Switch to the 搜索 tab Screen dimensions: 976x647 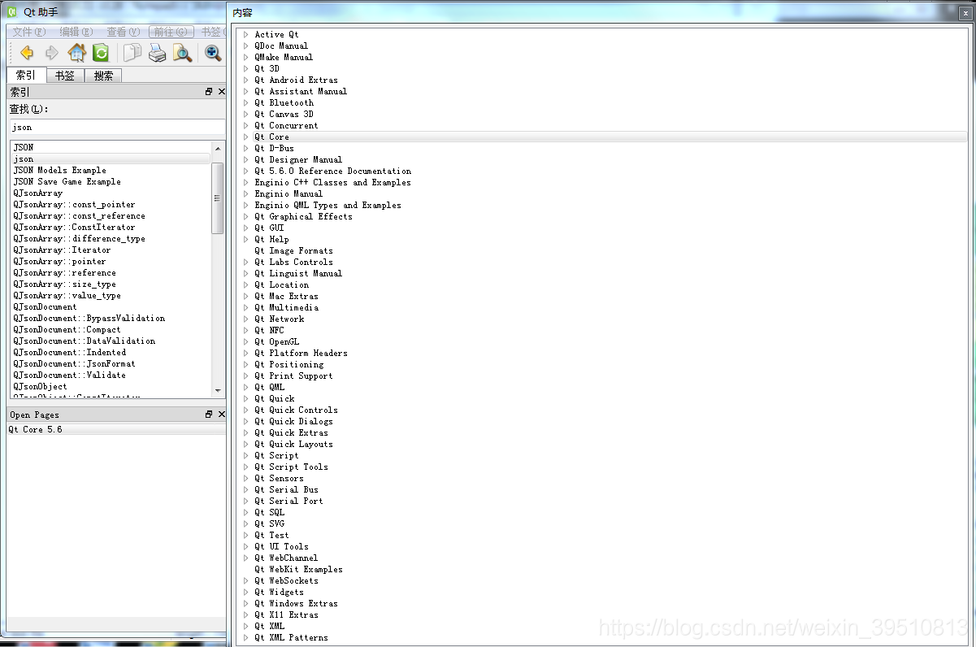click(103, 76)
